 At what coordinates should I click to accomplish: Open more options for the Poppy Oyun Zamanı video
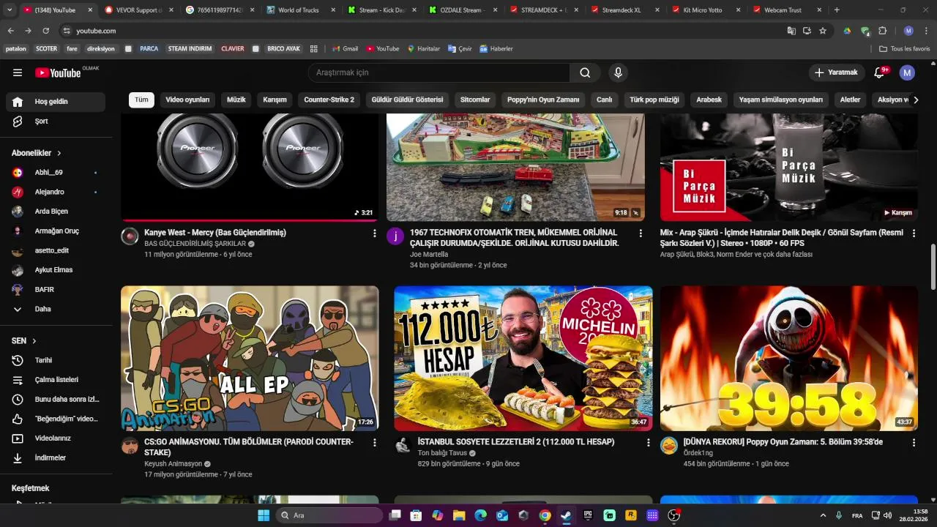914,443
